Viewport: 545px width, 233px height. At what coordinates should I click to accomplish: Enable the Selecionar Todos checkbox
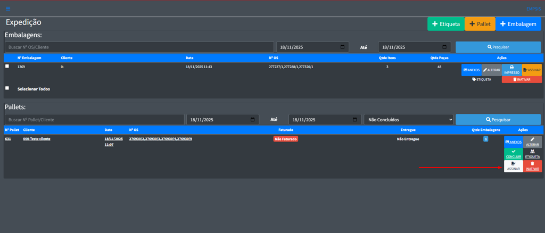coord(7,88)
